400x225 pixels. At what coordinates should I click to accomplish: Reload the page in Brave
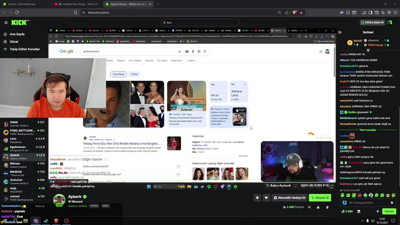[x=17, y=12]
